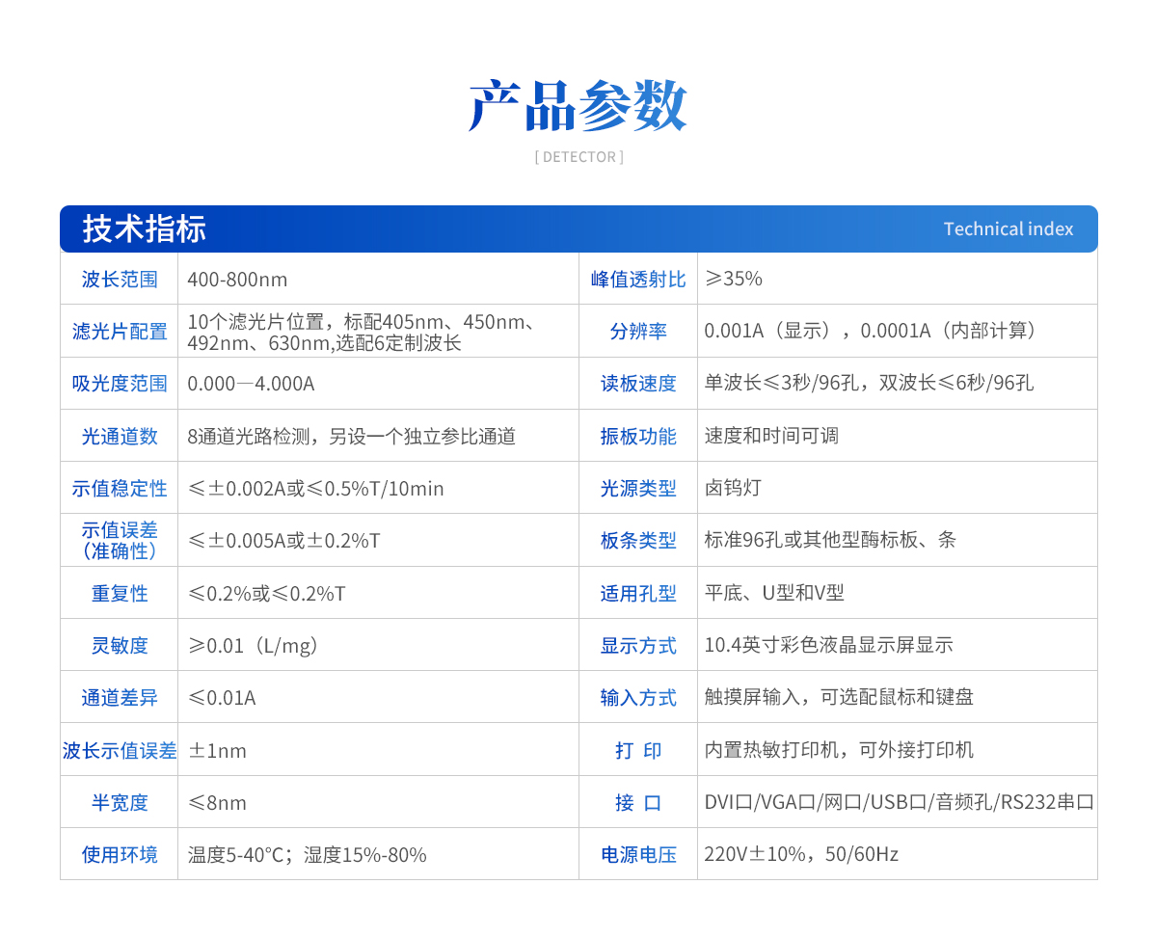This screenshot has height=938, width=1157.
Task: Select the 220V±10%, 50/60Hz power value
Action: pyautogui.click(x=800, y=854)
